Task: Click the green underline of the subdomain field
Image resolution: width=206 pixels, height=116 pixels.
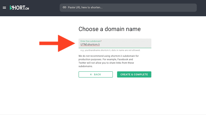Action: (115, 48)
